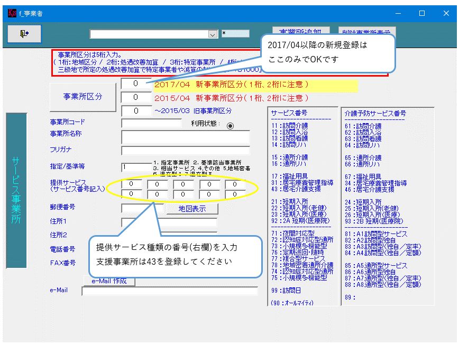Click the exit door icon button
Image resolution: width=459 pixels, height=345 pixels.
tap(24, 34)
